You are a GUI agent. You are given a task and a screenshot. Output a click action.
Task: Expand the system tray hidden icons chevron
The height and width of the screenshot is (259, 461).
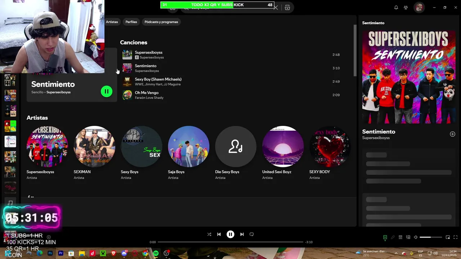[396, 253]
